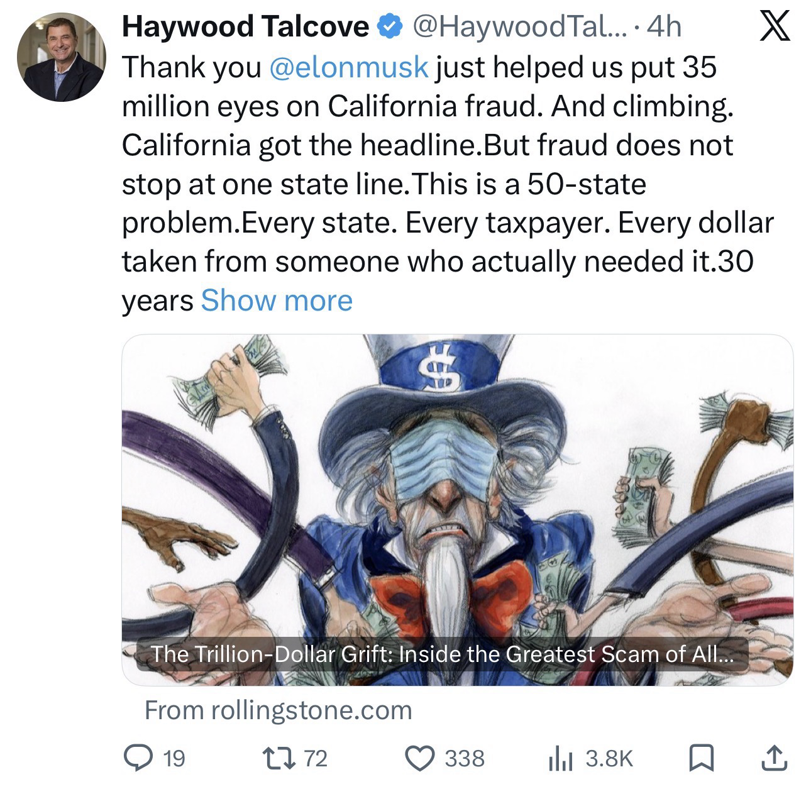Click the 338 likes count

click(x=465, y=759)
